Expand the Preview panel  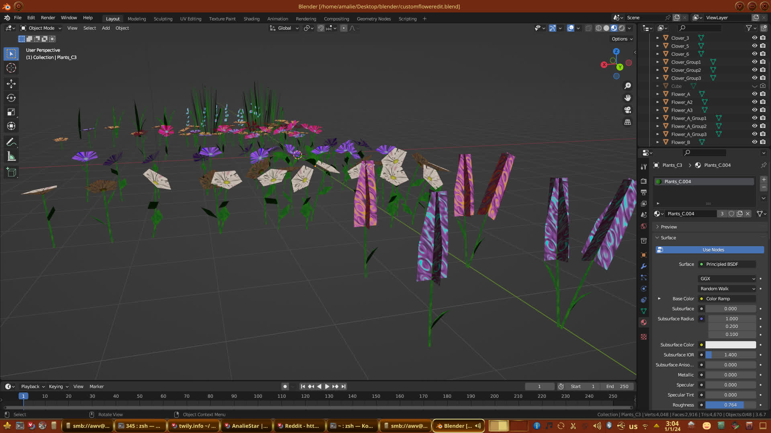click(669, 227)
